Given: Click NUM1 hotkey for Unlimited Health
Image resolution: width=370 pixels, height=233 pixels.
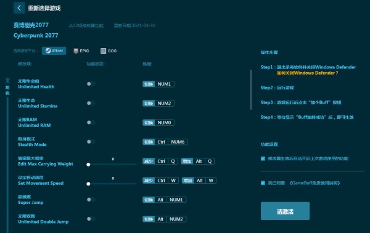Looking at the screenshot, I should [x=158, y=84].
